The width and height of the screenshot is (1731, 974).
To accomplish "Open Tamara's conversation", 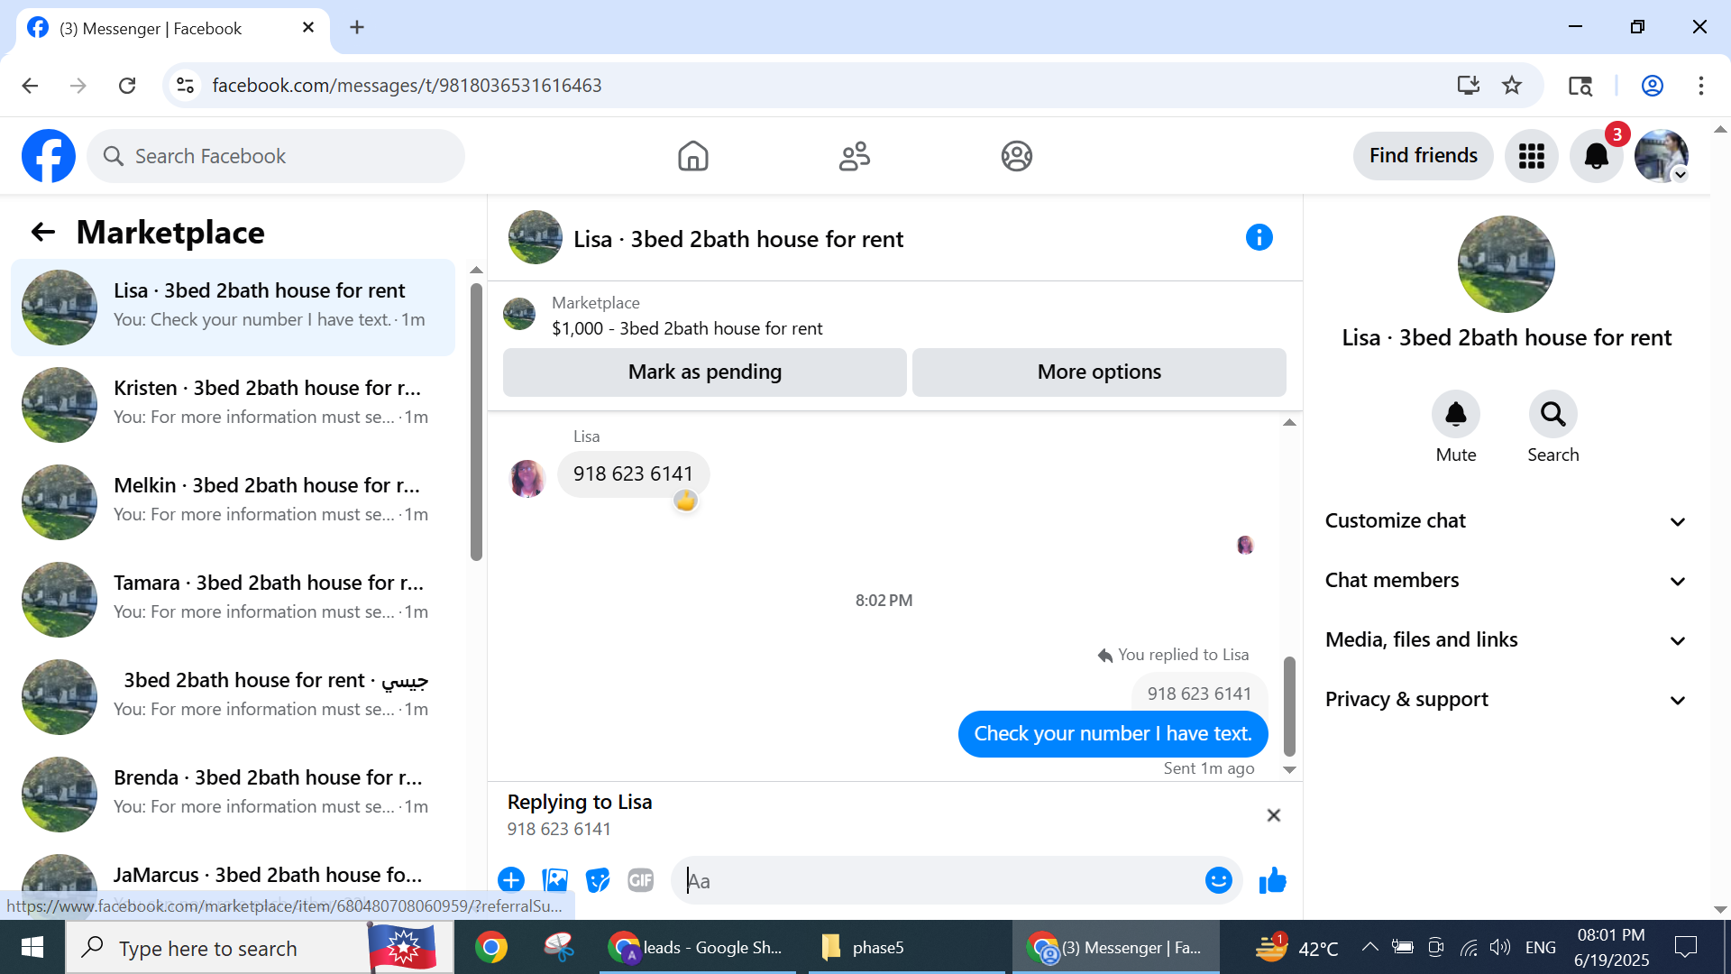I will click(233, 600).
